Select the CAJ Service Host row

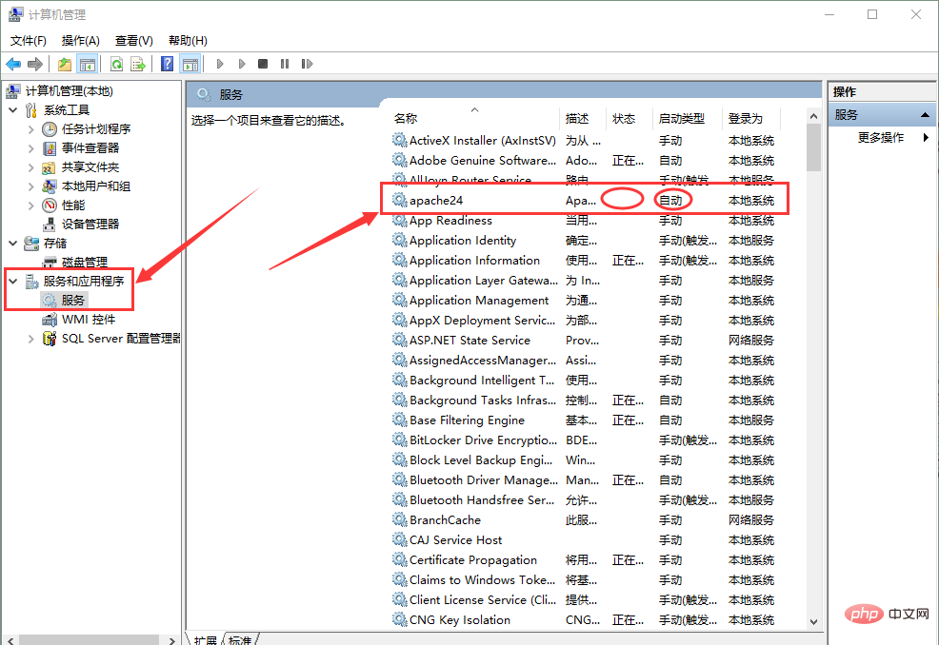click(x=584, y=539)
